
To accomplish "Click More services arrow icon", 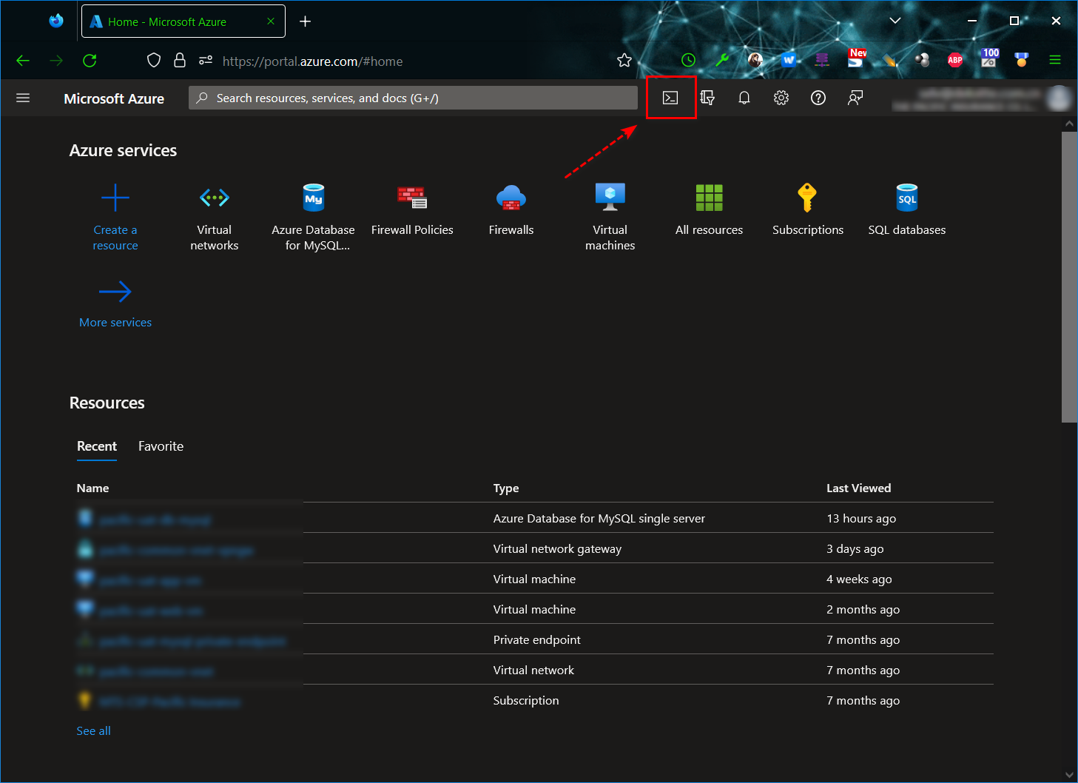I will 115,292.
